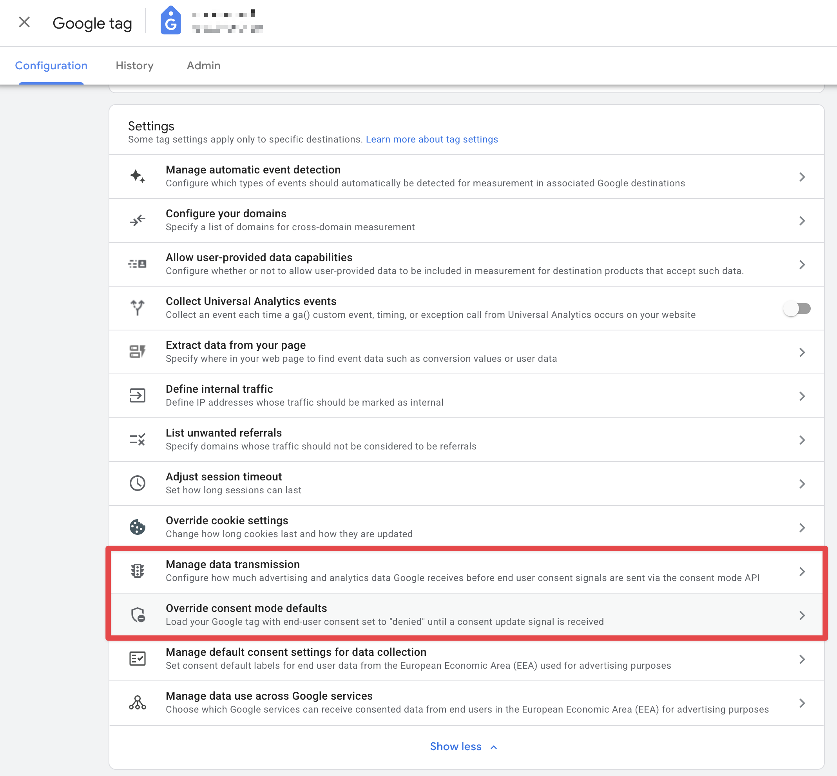837x776 pixels.
Task: Expand Manage automatic event detection chevron
Action: pos(802,177)
